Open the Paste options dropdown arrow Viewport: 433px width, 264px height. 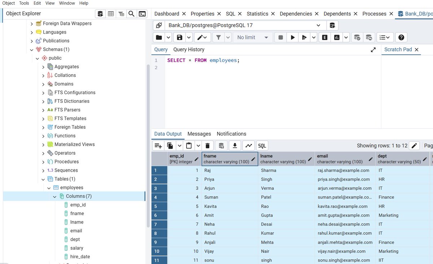(198, 146)
